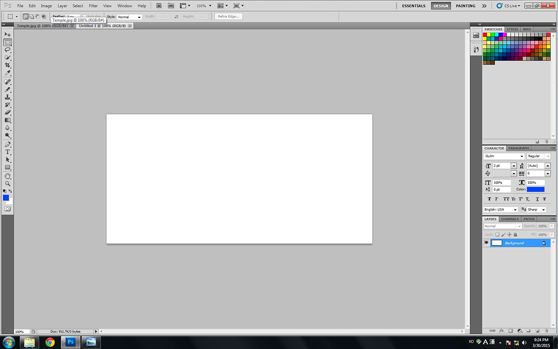Select the Crop tool
This screenshot has height=349, width=558.
[x=8, y=65]
